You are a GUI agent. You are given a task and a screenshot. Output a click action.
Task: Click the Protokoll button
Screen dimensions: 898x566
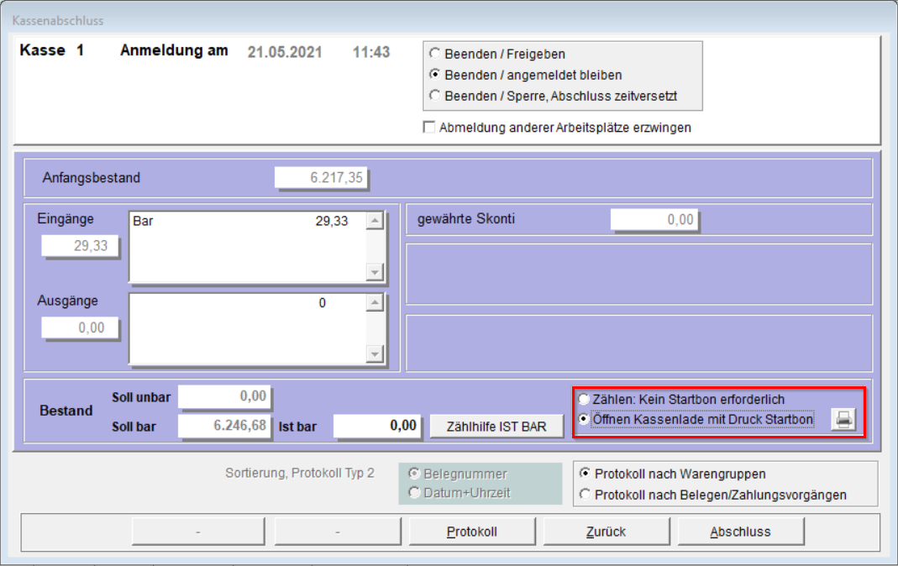472,532
